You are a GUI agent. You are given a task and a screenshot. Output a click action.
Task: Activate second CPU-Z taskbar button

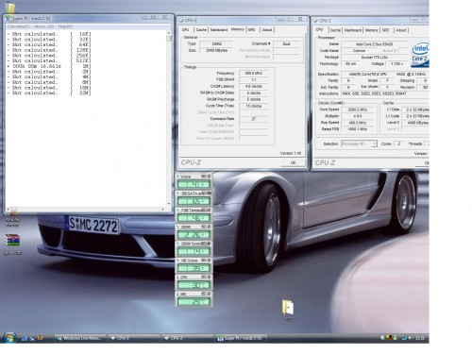[x=188, y=338]
